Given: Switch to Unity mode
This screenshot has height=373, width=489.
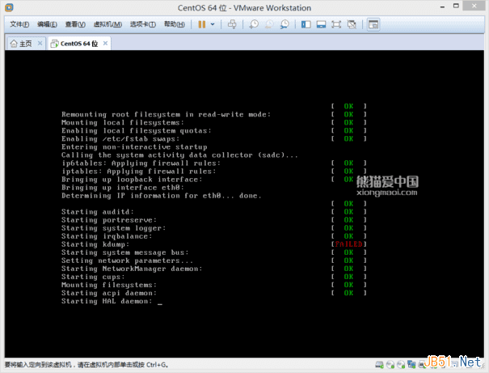Looking at the screenshot, I should coord(352,24).
